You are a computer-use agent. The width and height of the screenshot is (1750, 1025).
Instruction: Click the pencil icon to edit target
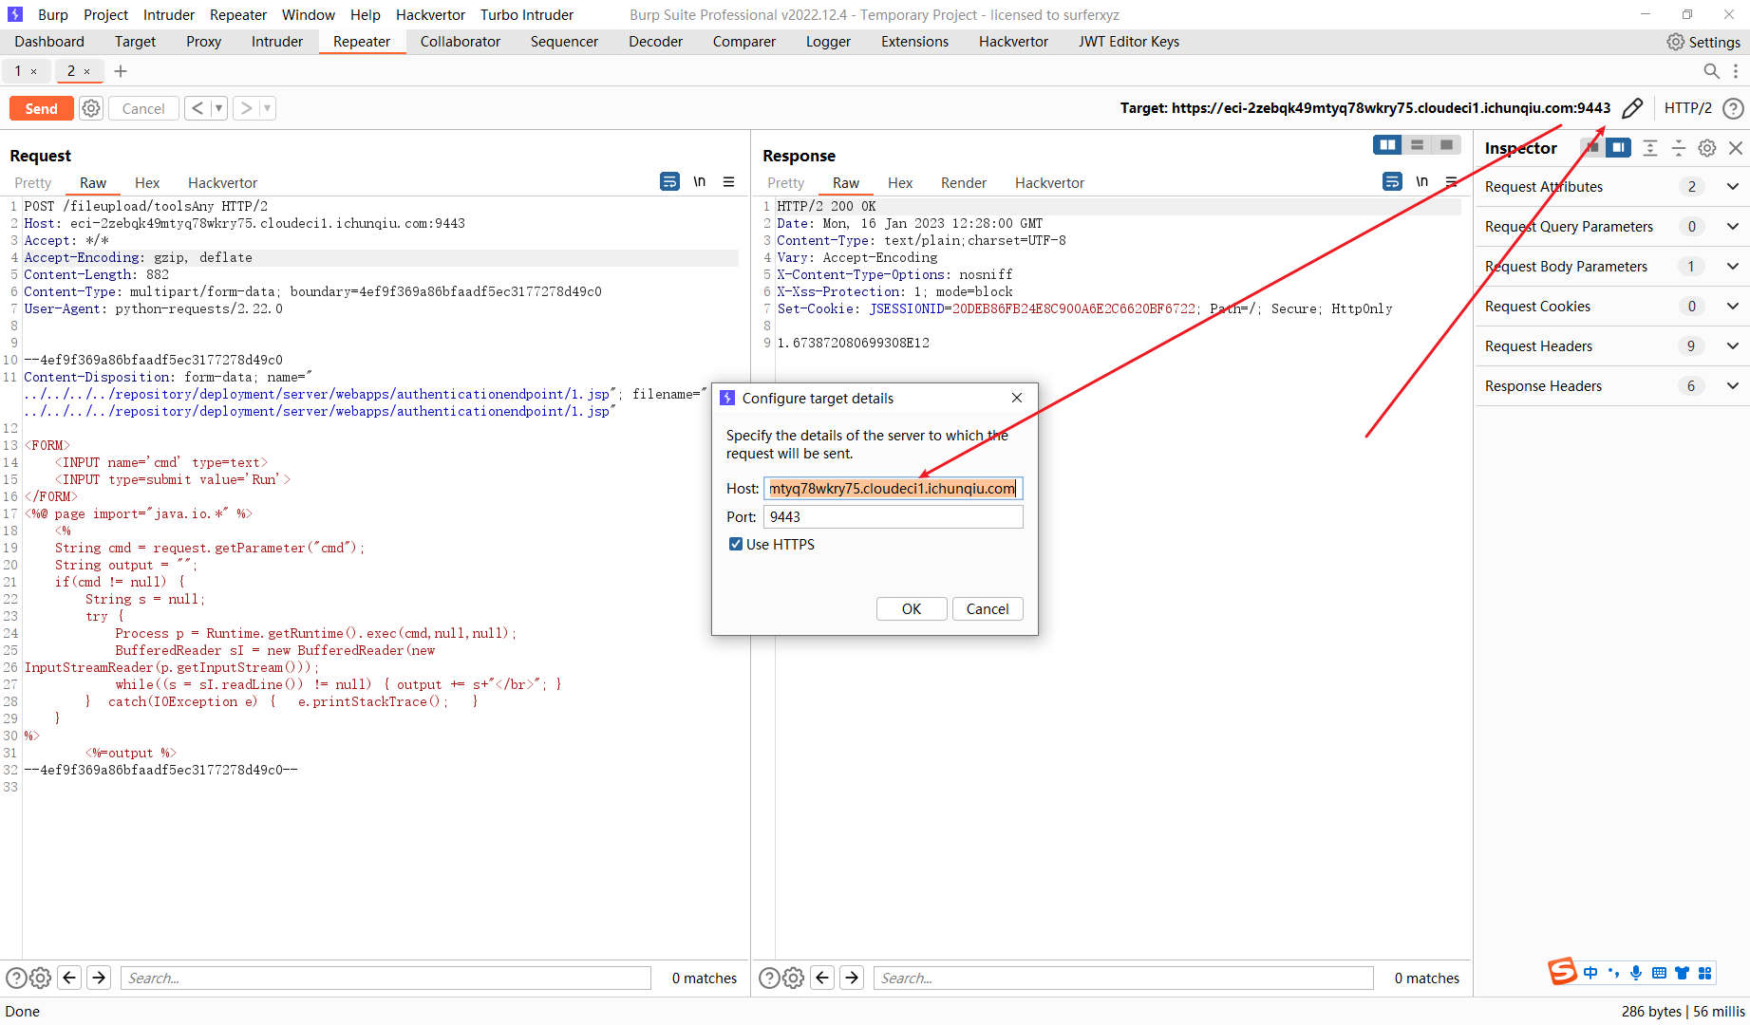click(x=1632, y=108)
